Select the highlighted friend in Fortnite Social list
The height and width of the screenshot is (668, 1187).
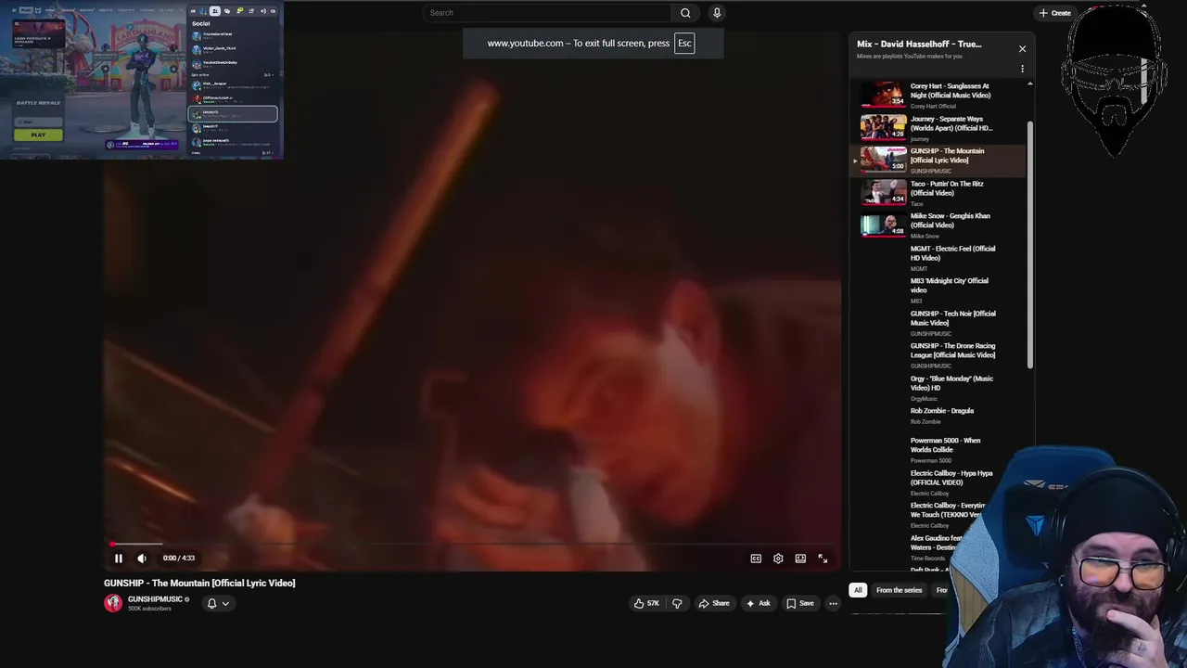tap(233, 114)
